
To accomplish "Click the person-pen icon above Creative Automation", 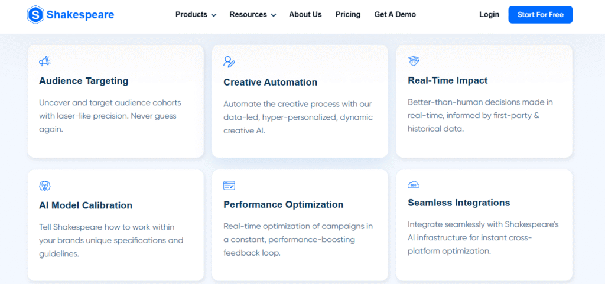I will tap(229, 61).
